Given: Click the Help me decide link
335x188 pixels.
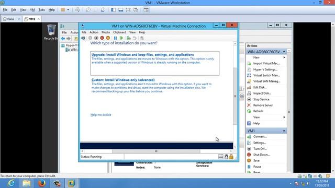Looking at the screenshot, I should [101, 115].
